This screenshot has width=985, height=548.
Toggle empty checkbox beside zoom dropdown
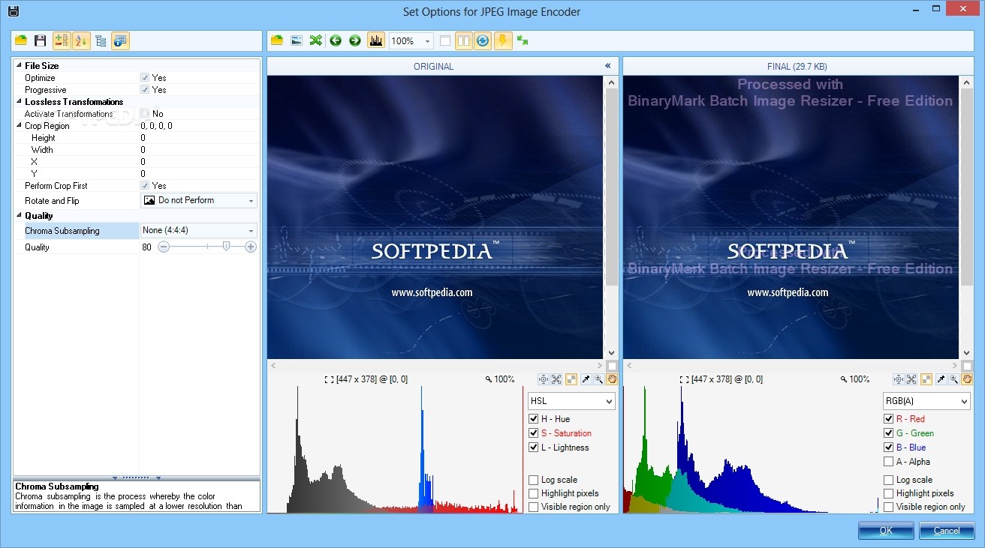point(445,40)
